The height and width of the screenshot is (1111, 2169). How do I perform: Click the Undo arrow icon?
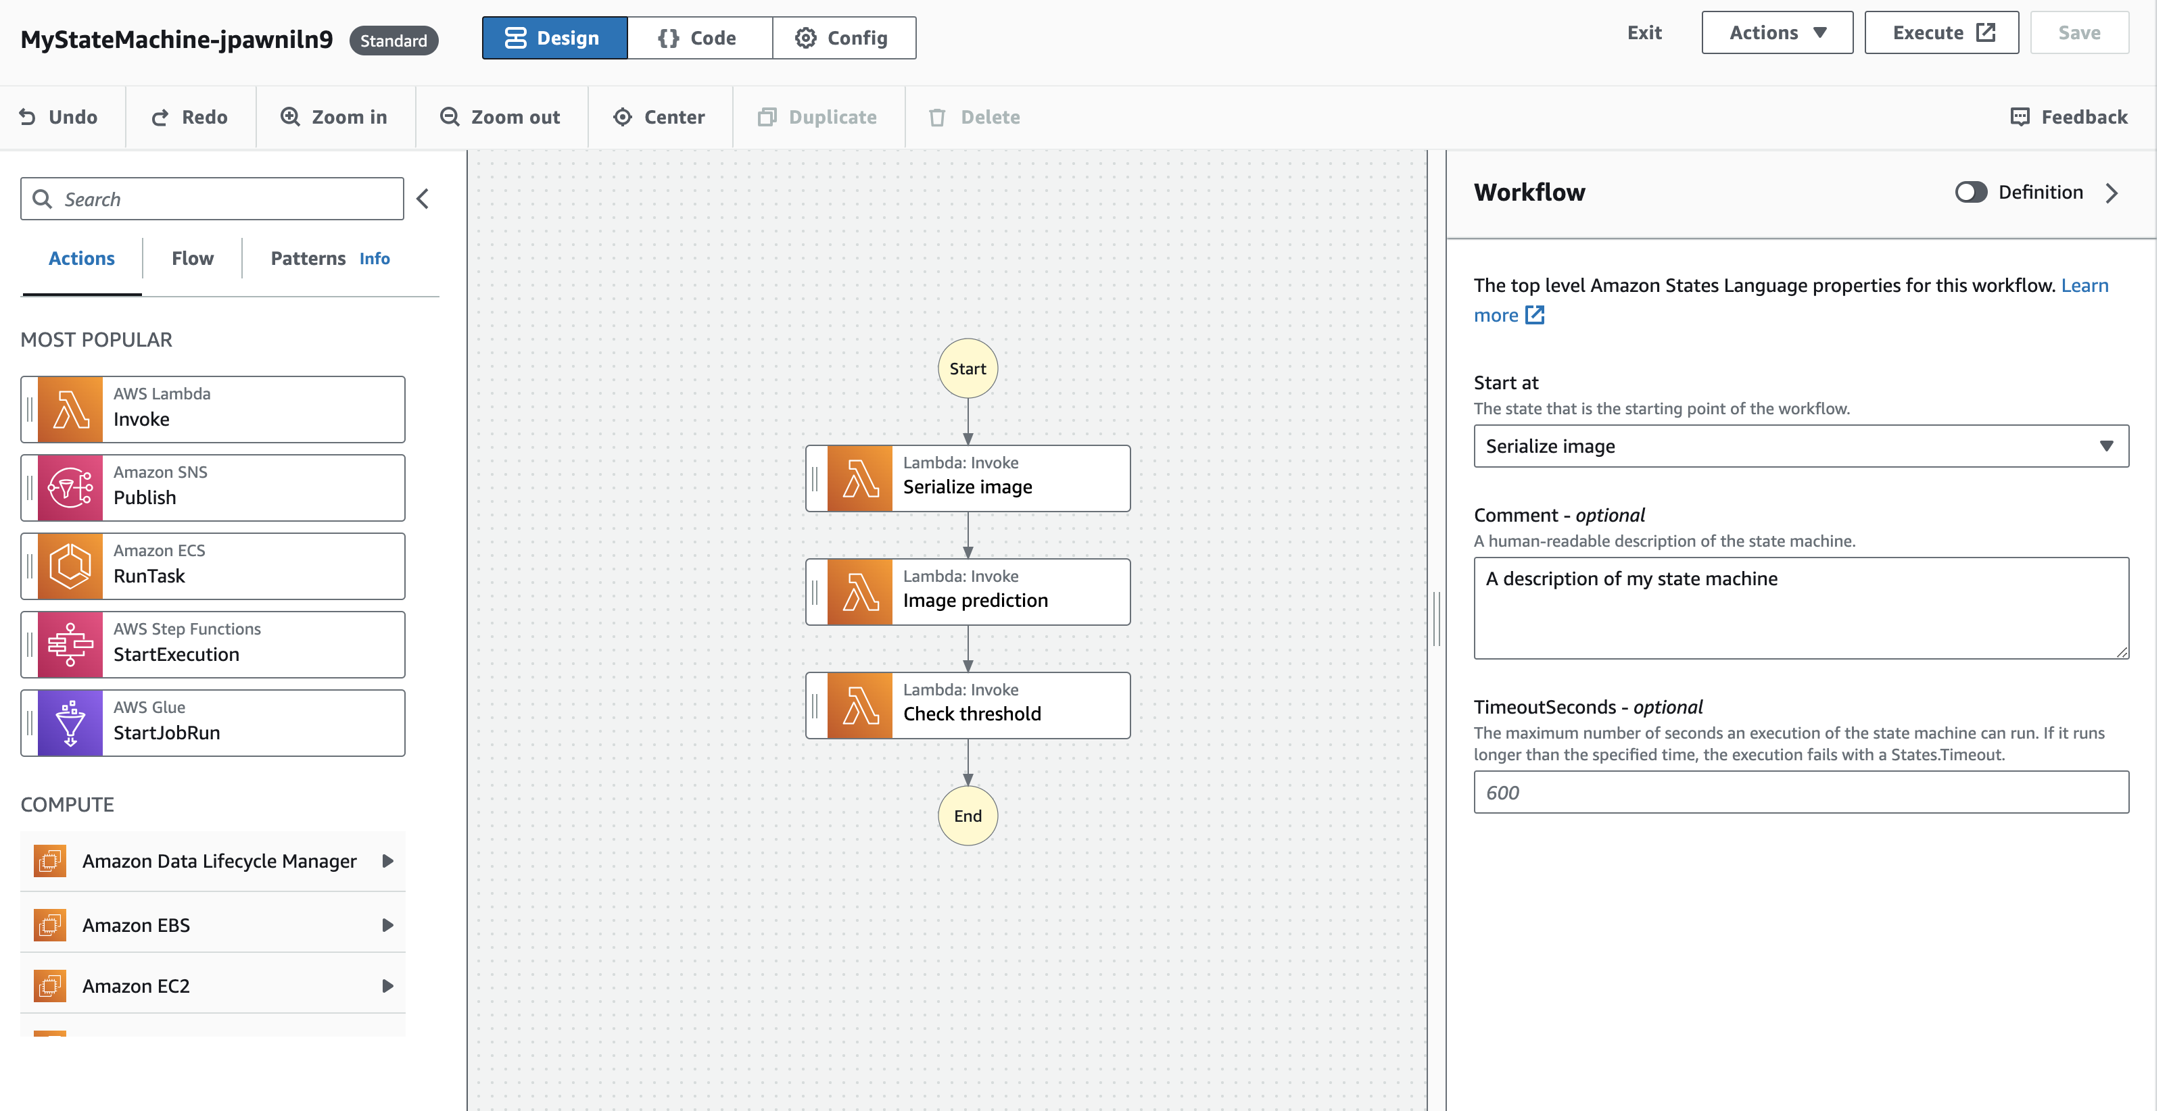(x=28, y=117)
